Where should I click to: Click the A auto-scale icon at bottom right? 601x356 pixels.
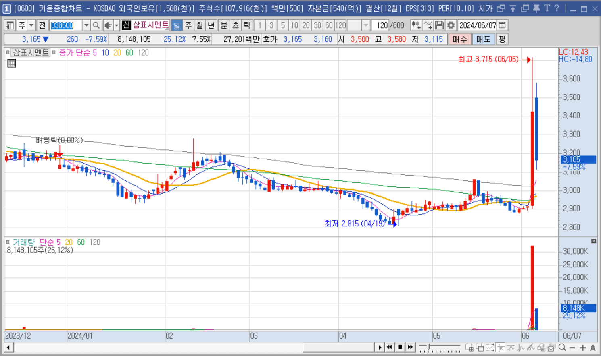593,348
